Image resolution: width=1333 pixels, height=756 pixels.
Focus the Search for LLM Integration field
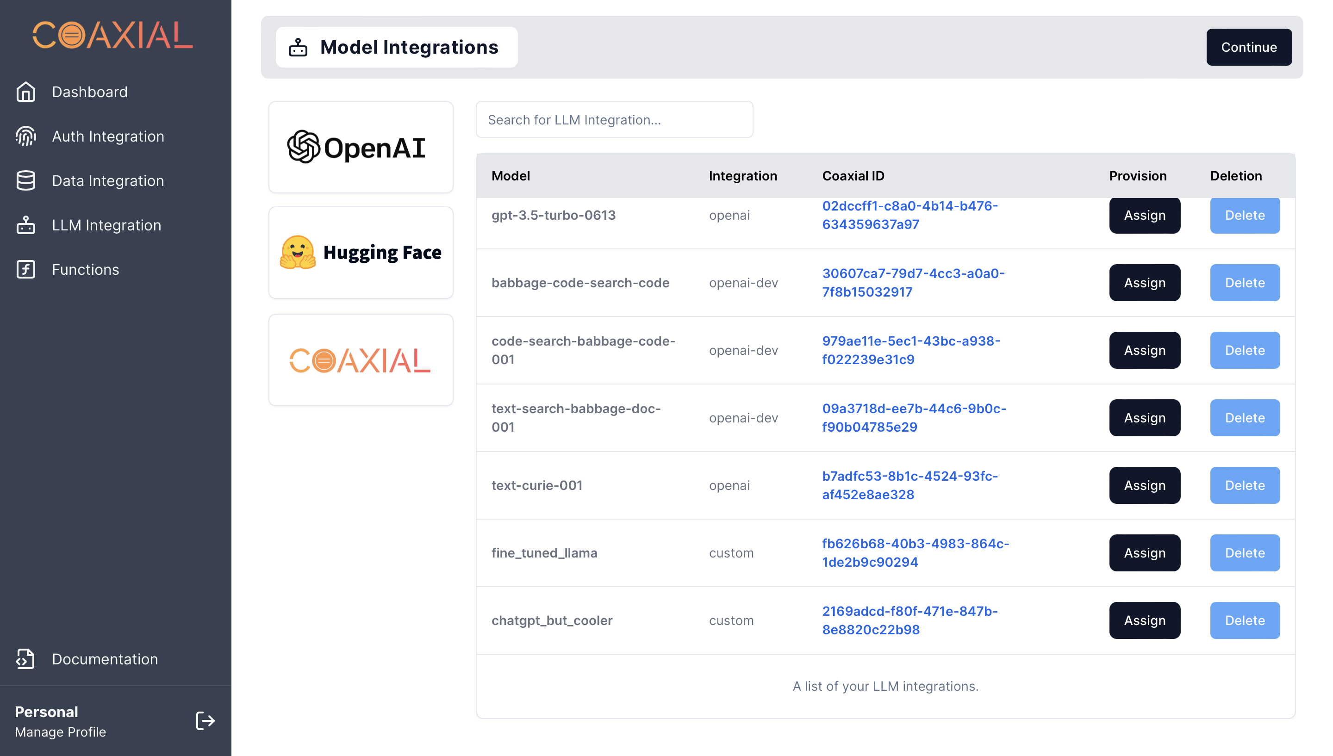(x=614, y=120)
